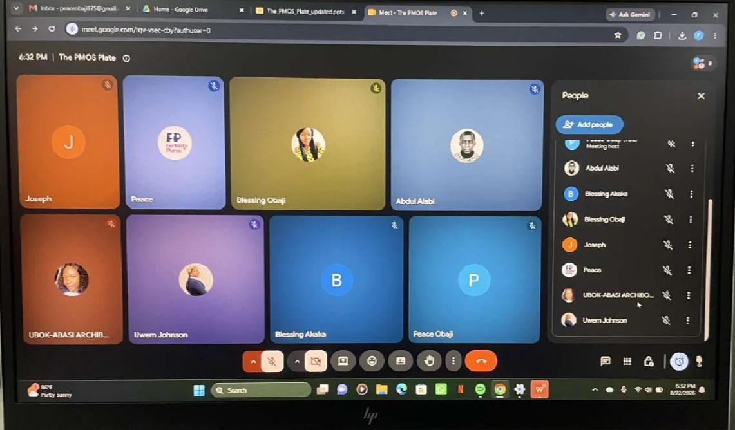This screenshot has width=735, height=430.
Task: Open a new browser tab
Action: 481,13
